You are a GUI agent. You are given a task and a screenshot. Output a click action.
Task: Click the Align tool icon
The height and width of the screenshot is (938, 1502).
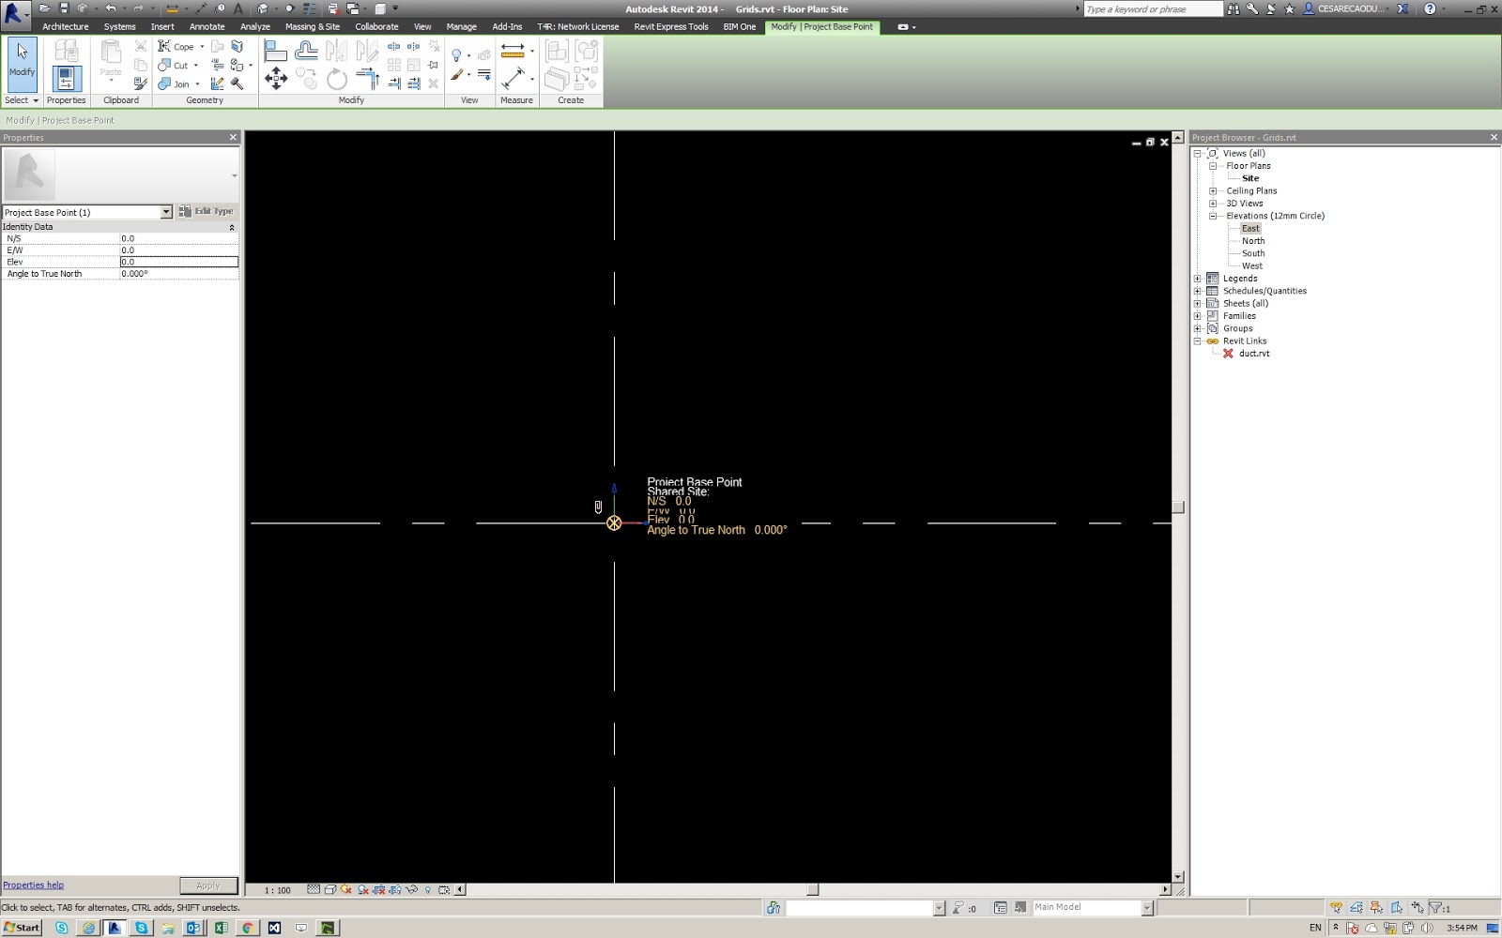(276, 49)
